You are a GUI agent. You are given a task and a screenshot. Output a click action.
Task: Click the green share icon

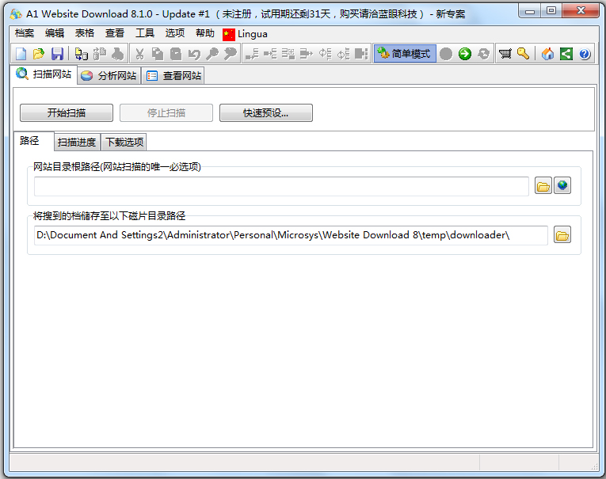pyautogui.click(x=566, y=54)
